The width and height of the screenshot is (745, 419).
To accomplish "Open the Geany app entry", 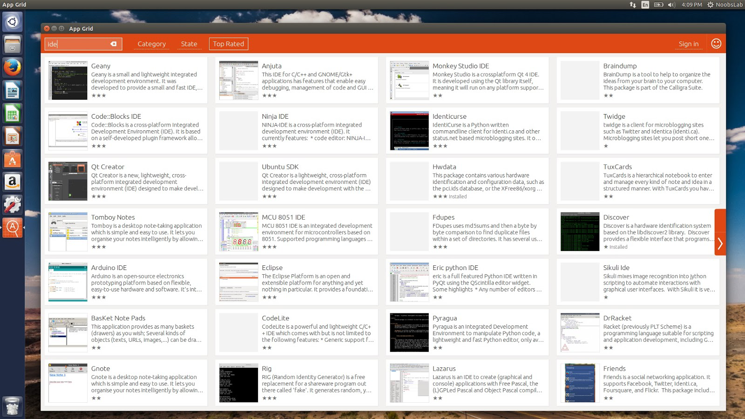I will point(101,66).
